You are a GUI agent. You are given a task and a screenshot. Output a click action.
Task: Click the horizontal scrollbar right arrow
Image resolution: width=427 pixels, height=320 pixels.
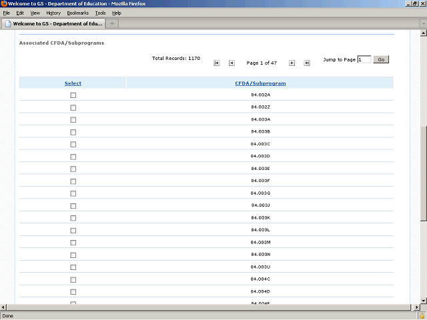(416, 307)
